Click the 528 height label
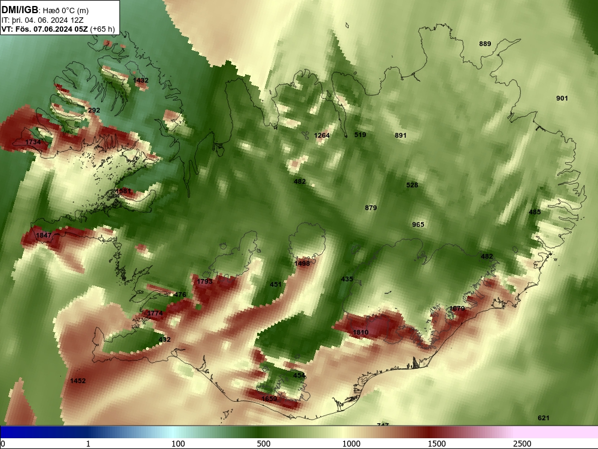598x449 pixels. pos(412,185)
